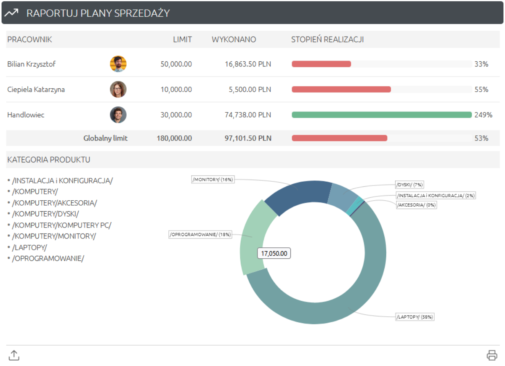
Task: Click Ciepiela Katarzyna's avatar picture
Action: [118, 89]
